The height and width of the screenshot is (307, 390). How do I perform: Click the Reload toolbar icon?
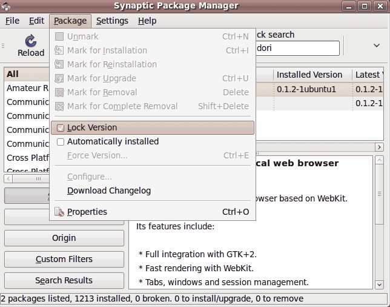point(31,41)
